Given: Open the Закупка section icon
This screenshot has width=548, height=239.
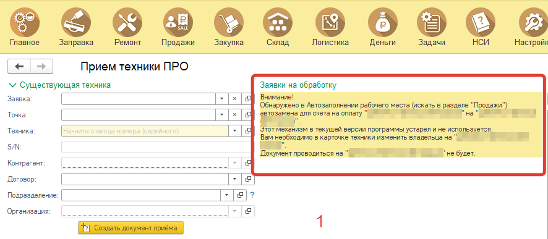Looking at the screenshot, I should point(229,22).
